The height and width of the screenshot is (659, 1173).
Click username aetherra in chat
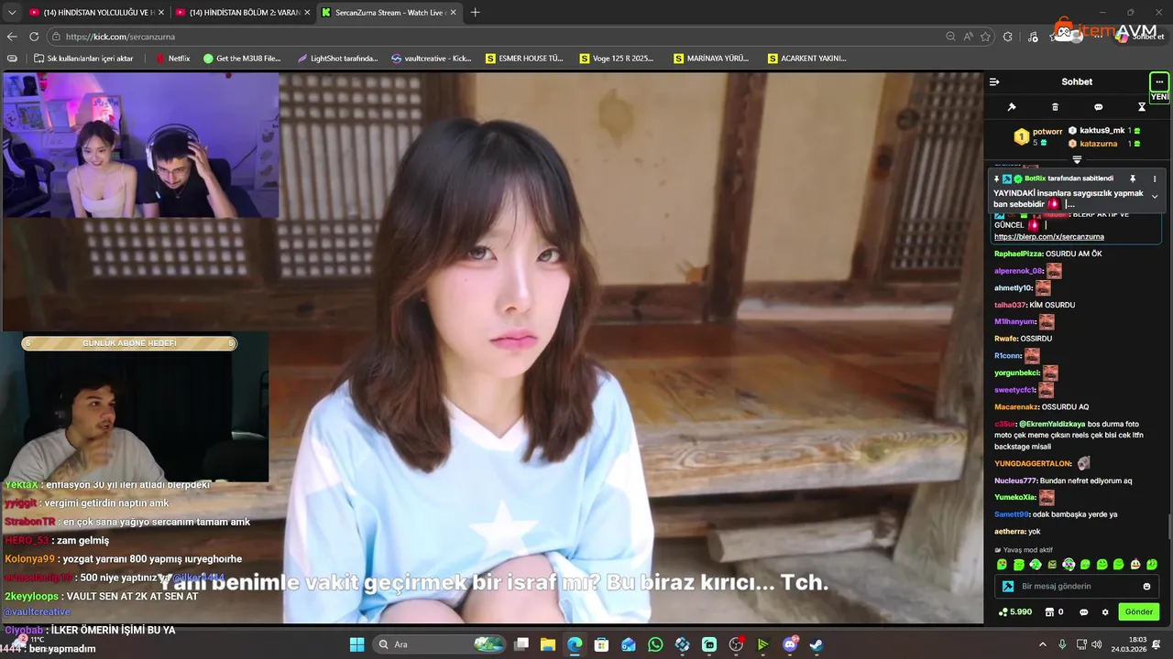[x=1010, y=531]
